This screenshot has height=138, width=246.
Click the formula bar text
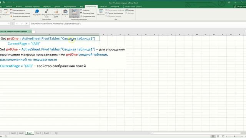tap(56, 24)
